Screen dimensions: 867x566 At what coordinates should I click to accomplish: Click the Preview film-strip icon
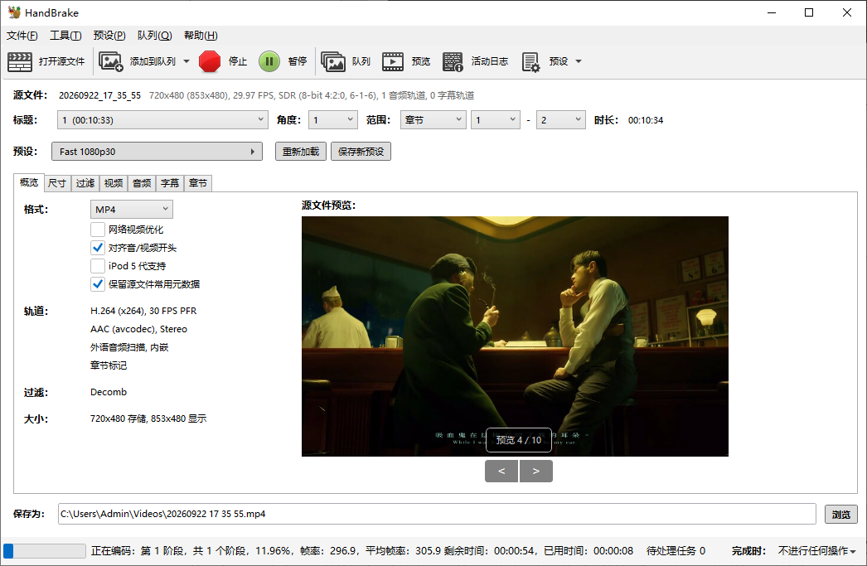point(393,61)
